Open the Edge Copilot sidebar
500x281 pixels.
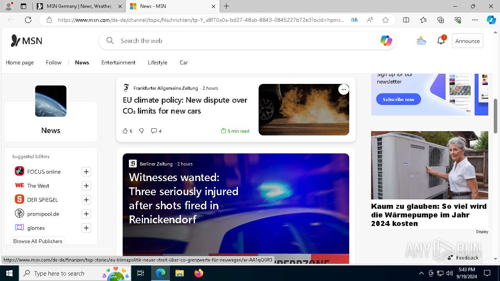click(x=491, y=20)
